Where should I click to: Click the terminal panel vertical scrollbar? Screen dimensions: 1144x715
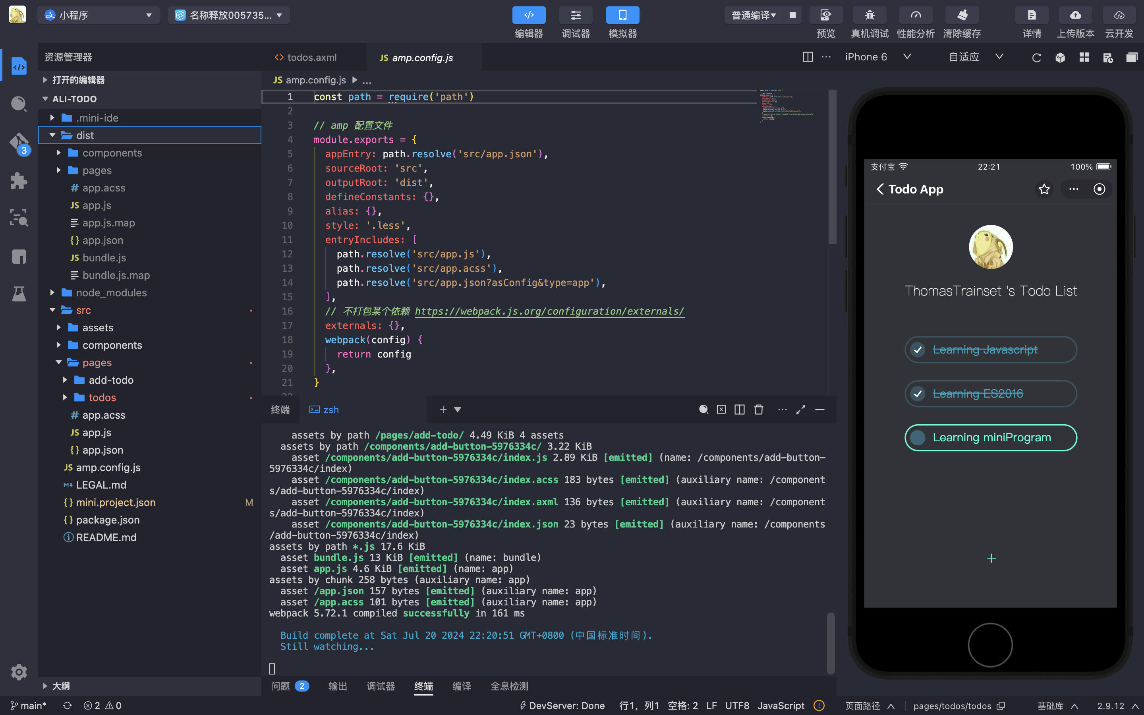(831, 643)
